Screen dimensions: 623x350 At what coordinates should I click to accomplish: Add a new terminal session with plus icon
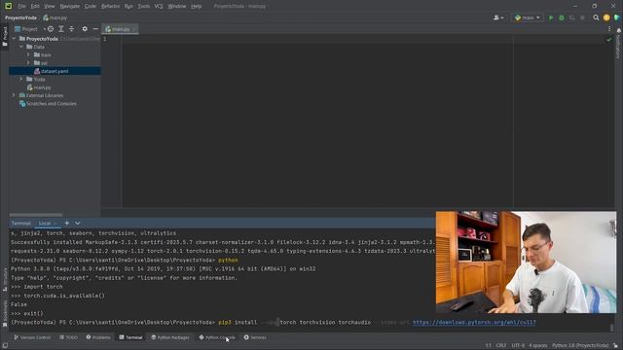coord(67,223)
